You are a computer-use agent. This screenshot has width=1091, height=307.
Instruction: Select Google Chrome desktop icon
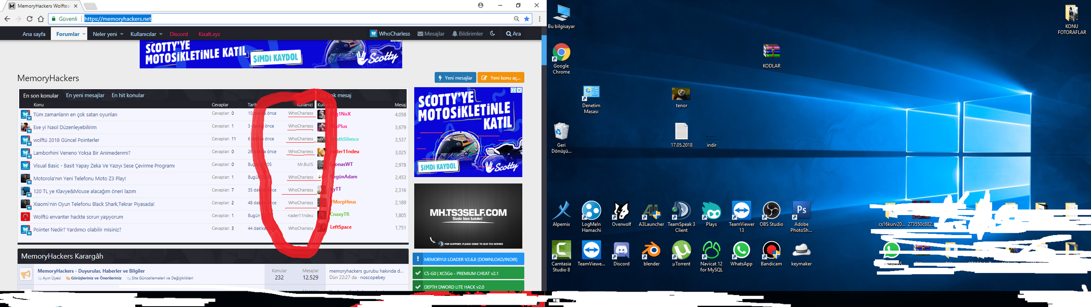pos(561,59)
